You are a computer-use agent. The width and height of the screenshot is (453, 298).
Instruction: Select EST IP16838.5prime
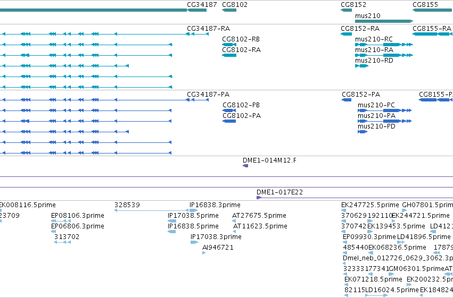[171, 232]
